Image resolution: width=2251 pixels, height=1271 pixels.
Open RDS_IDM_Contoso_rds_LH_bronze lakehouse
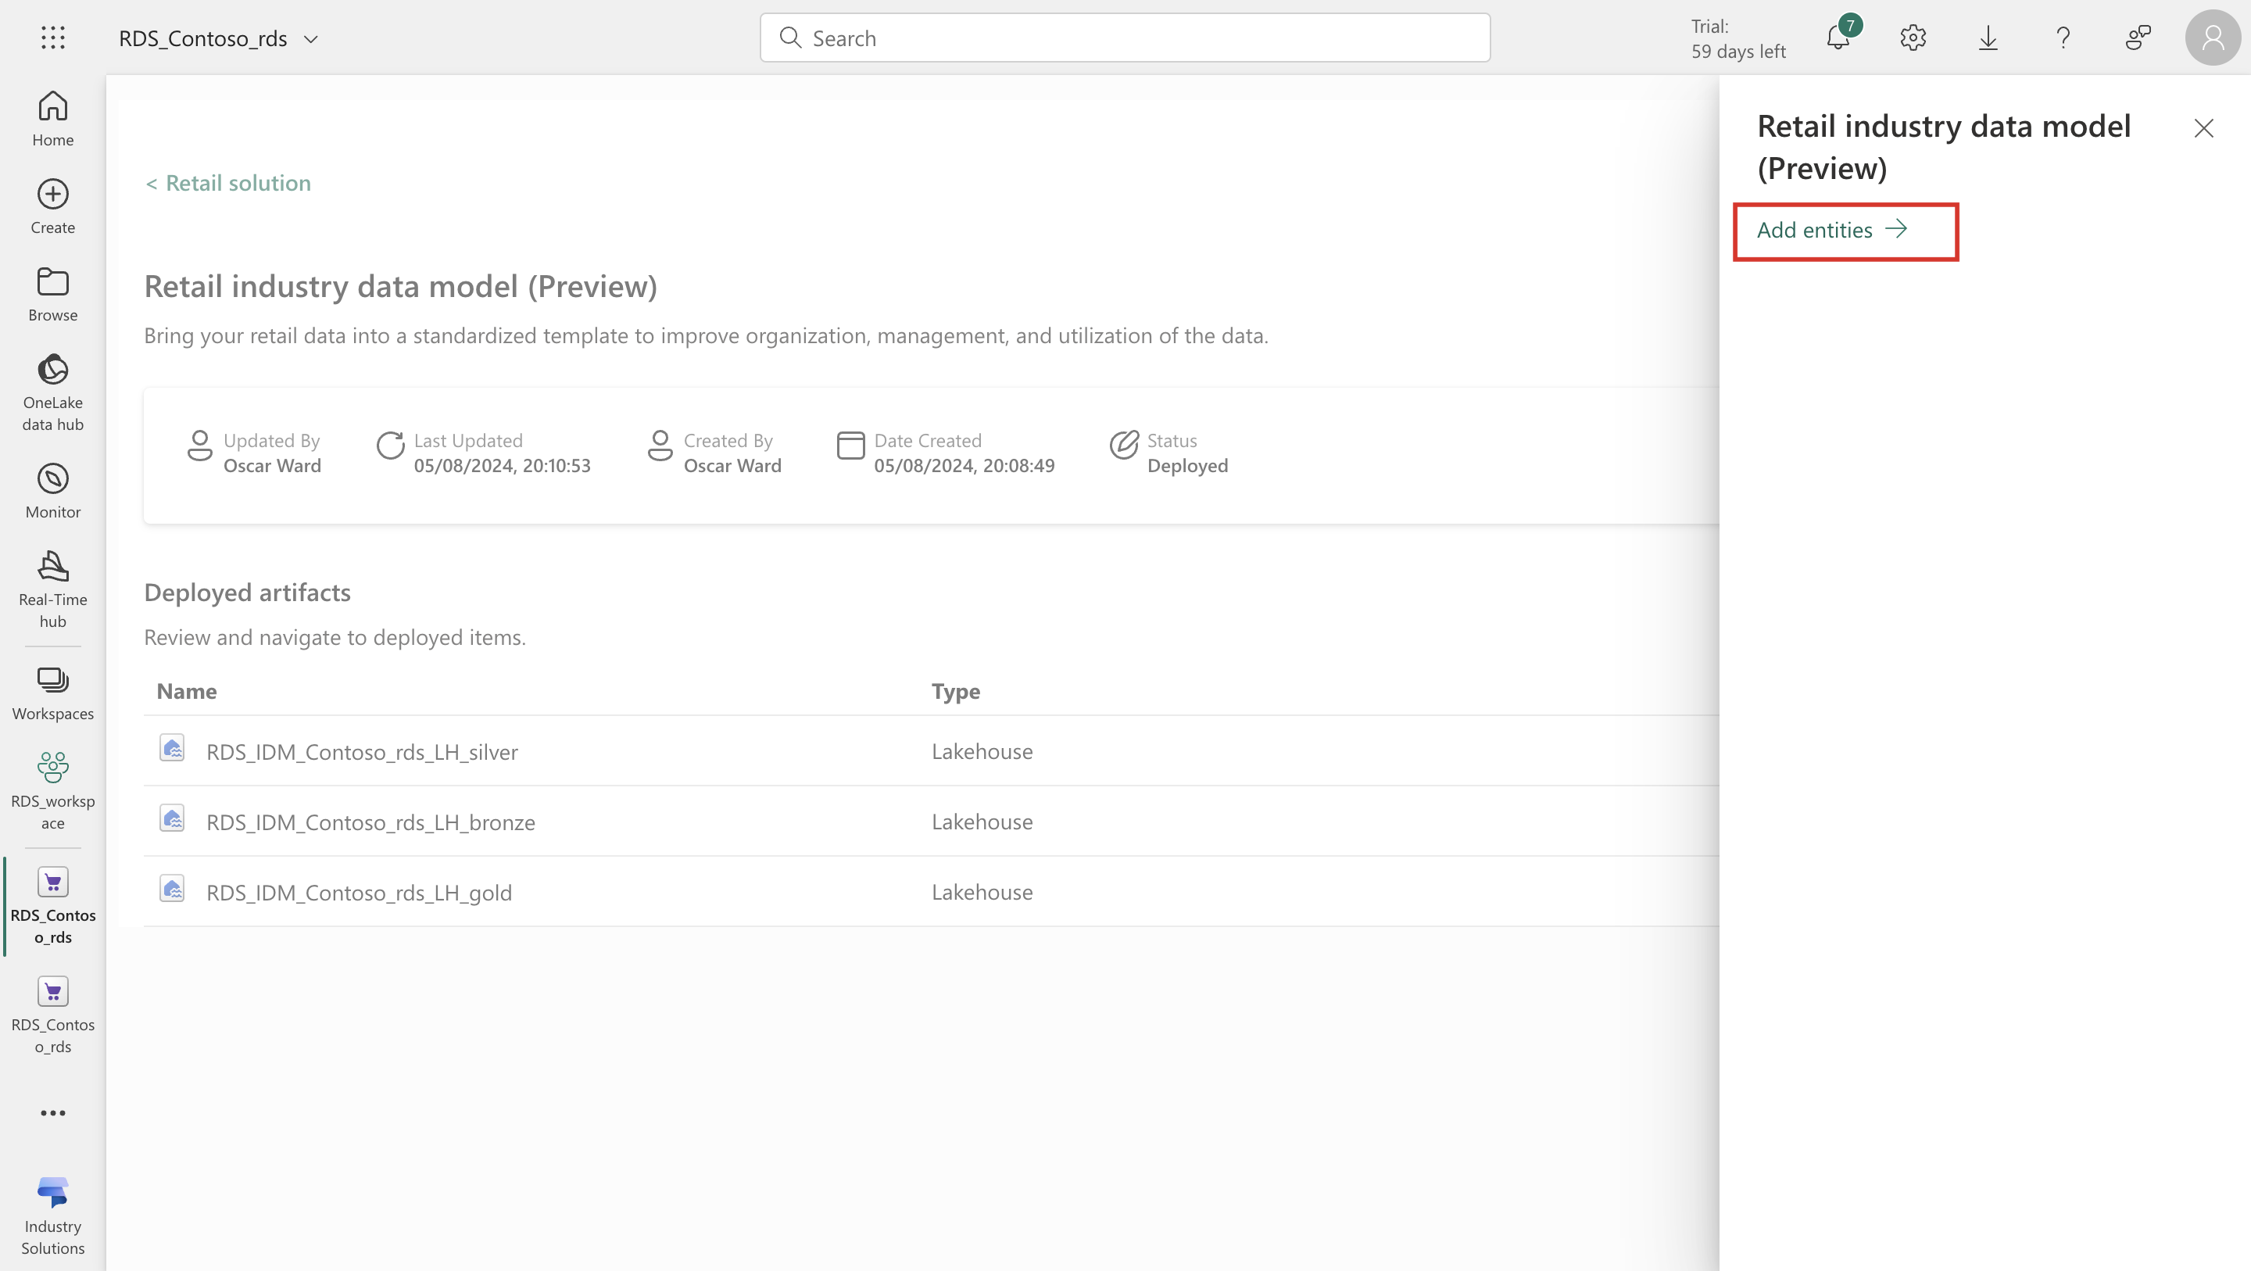[x=370, y=822]
